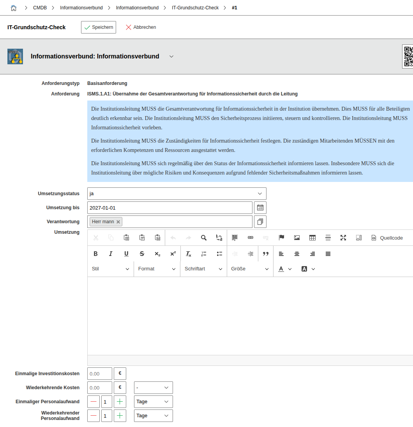Click the insert link icon
Screen dimensions: 413x427
click(x=251, y=238)
